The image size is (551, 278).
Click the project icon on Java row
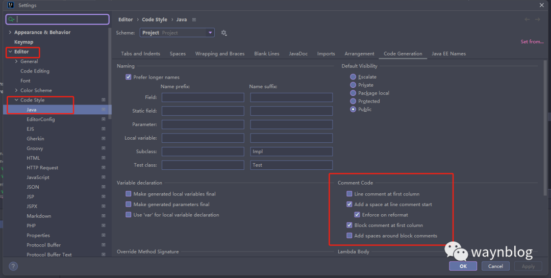click(x=103, y=110)
